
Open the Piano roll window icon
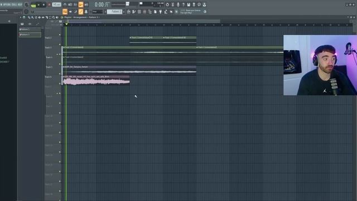click(134, 12)
